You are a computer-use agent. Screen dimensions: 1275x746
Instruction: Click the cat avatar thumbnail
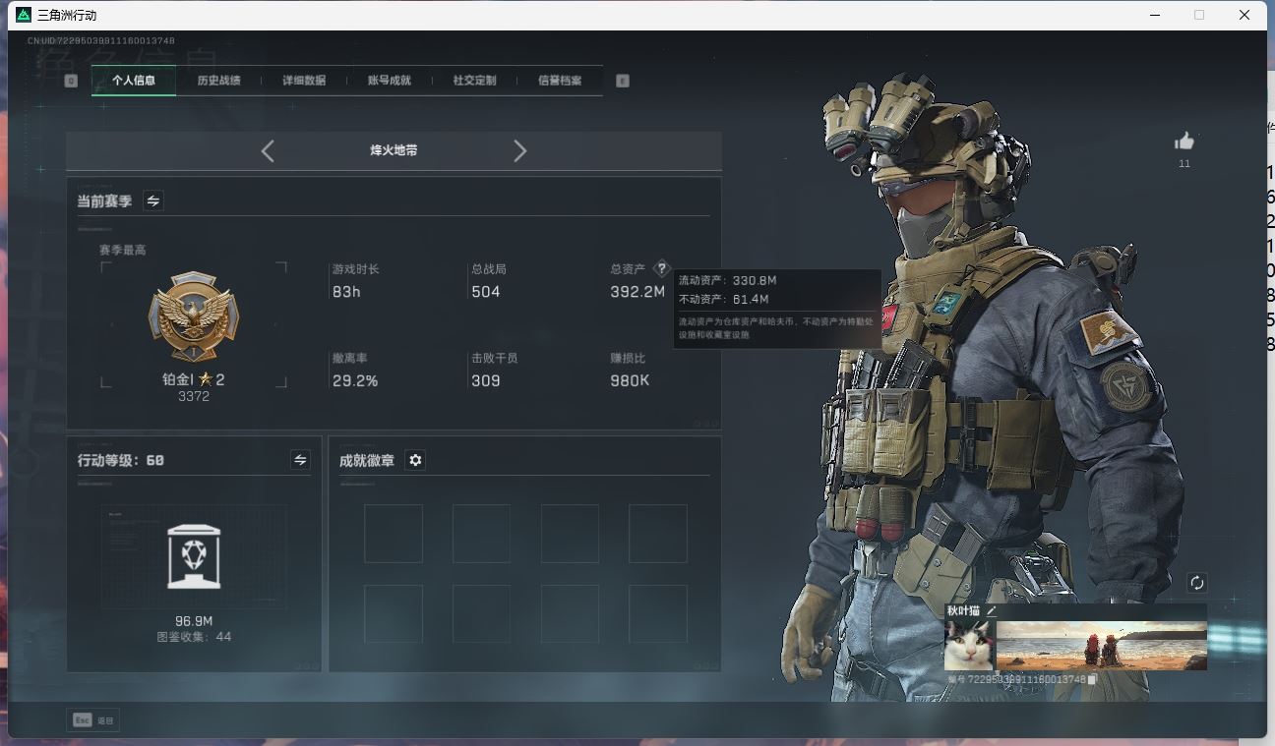click(969, 646)
